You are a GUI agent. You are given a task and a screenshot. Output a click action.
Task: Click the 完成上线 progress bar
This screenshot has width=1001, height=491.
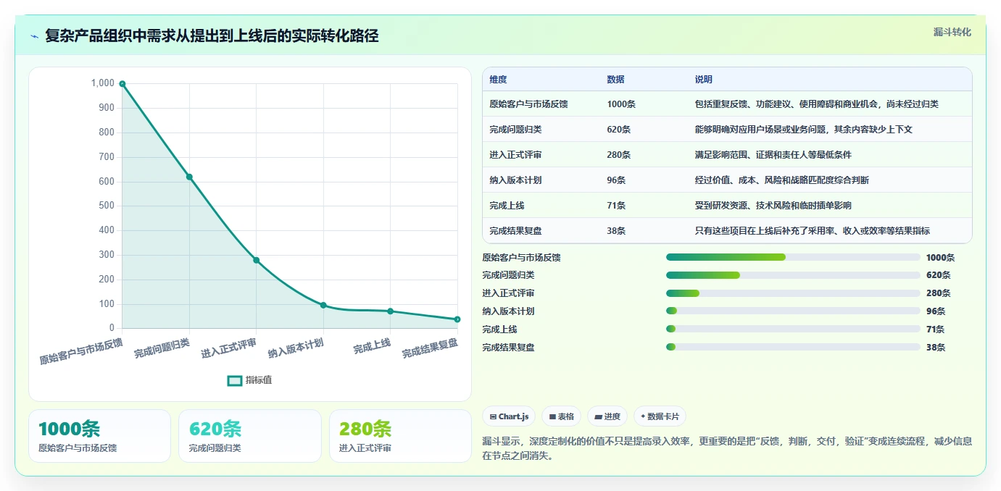coord(793,329)
